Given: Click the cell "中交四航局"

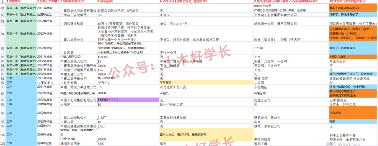Looking at the screenshot, I should pos(291,134).
